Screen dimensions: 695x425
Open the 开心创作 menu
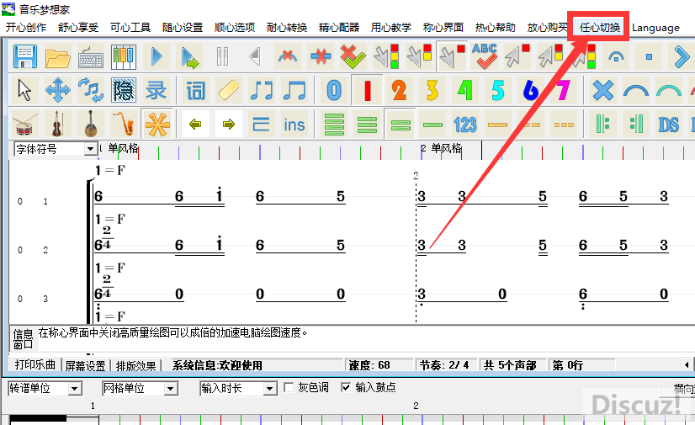[x=26, y=28]
